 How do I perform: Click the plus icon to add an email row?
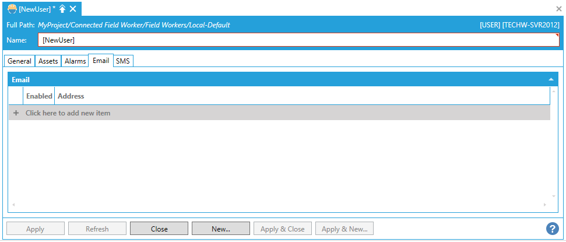click(16, 113)
